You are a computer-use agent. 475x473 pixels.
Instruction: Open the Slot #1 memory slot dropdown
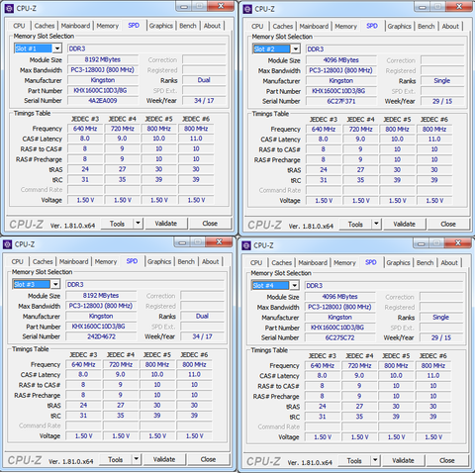tap(57, 48)
